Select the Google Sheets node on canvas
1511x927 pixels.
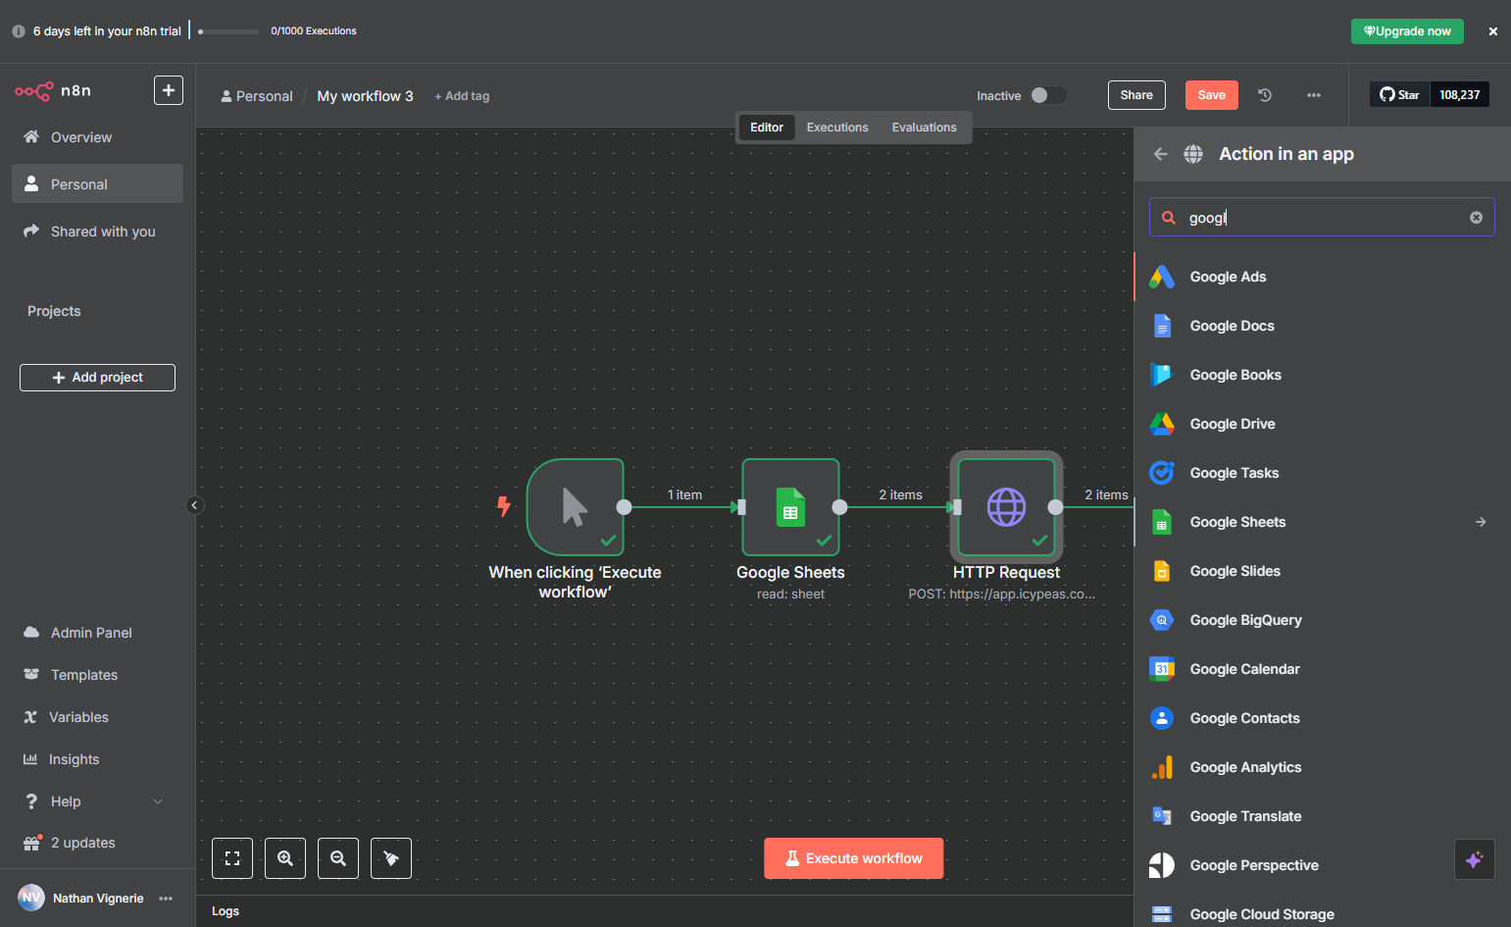790,507
